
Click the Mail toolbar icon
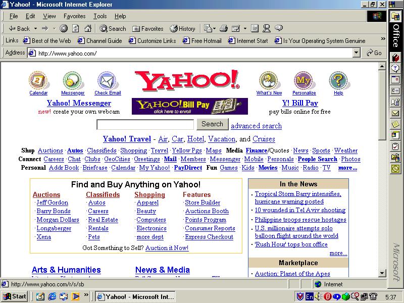[208, 28]
